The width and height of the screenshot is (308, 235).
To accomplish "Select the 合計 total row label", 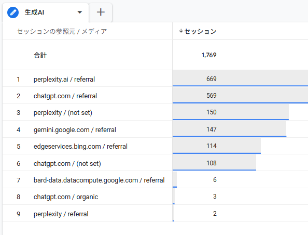I will [x=40, y=55].
